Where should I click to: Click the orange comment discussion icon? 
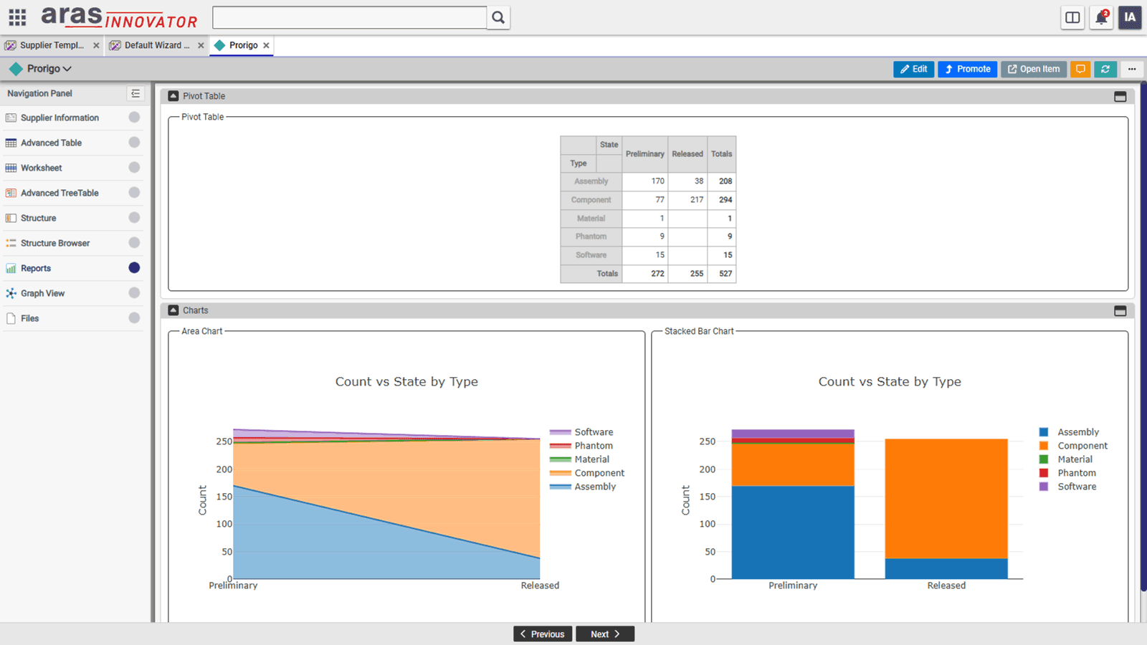1080,69
